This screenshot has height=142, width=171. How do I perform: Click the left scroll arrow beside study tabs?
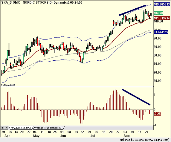pyautogui.click(x=2, y=128)
